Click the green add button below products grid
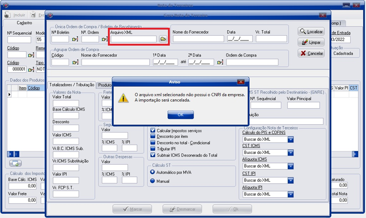Viewport: 366px width, 218px height. [x=15, y=163]
